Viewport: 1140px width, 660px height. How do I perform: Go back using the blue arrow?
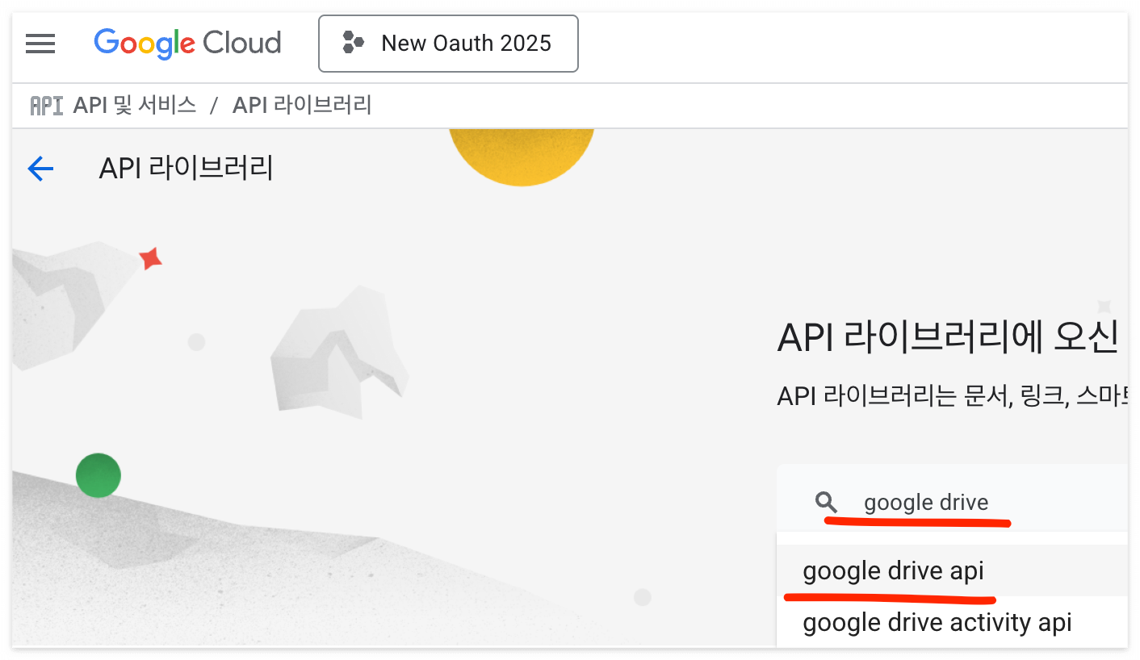(x=40, y=169)
